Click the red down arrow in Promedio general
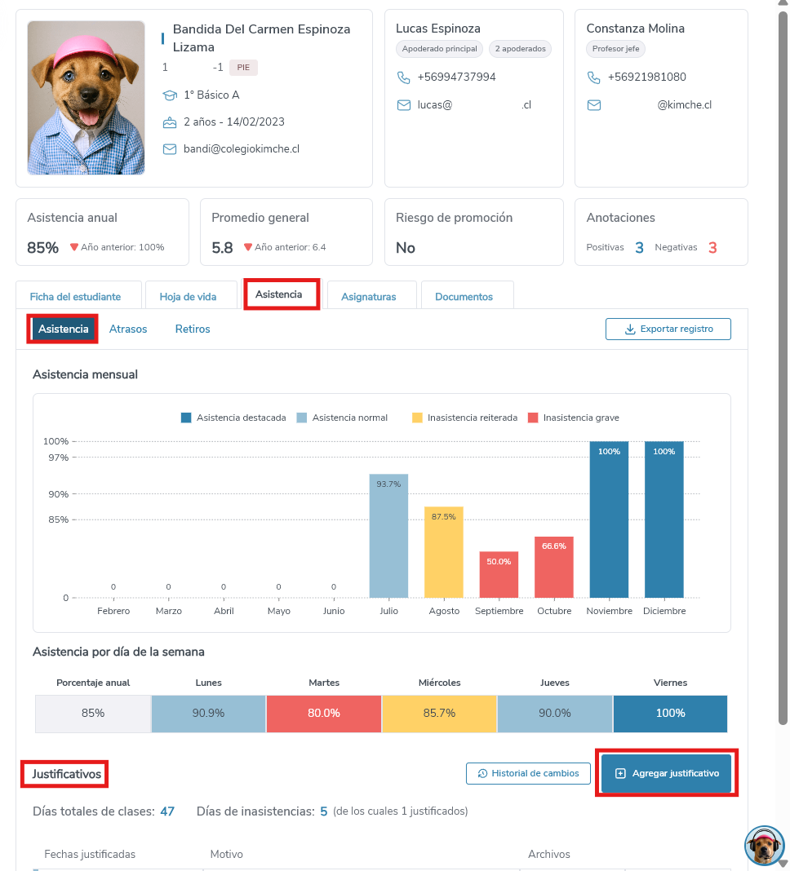 [x=248, y=247]
